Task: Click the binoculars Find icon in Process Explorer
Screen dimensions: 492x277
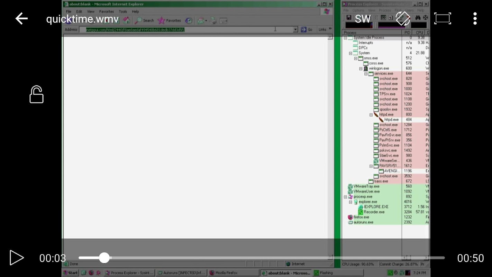Action: [x=418, y=17]
